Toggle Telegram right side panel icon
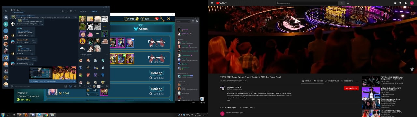The width and height of the screenshot is (417, 117). click(x=71, y=11)
